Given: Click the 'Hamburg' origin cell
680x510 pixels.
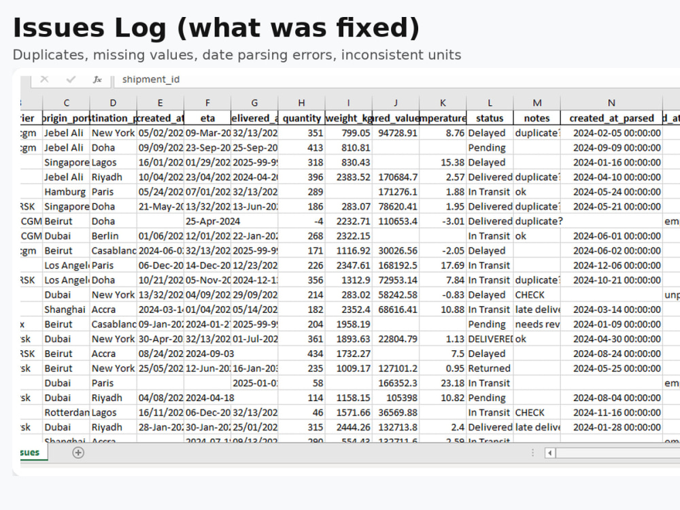Looking at the screenshot, I should click(x=67, y=192).
